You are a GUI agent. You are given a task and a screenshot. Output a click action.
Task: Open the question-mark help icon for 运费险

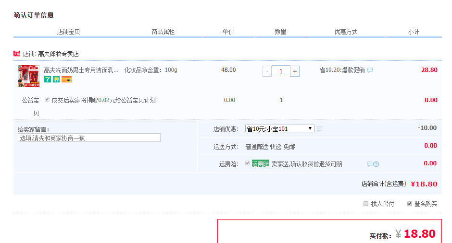(x=376, y=164)
